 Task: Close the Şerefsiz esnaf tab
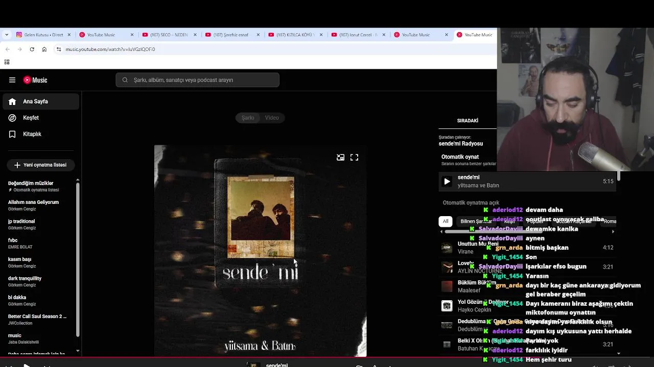click(258, 35)
